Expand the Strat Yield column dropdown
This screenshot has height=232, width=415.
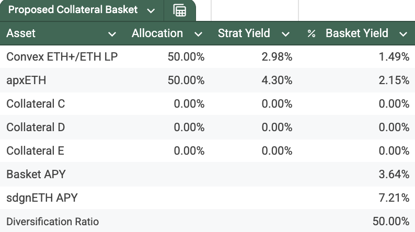coord(285,34)
